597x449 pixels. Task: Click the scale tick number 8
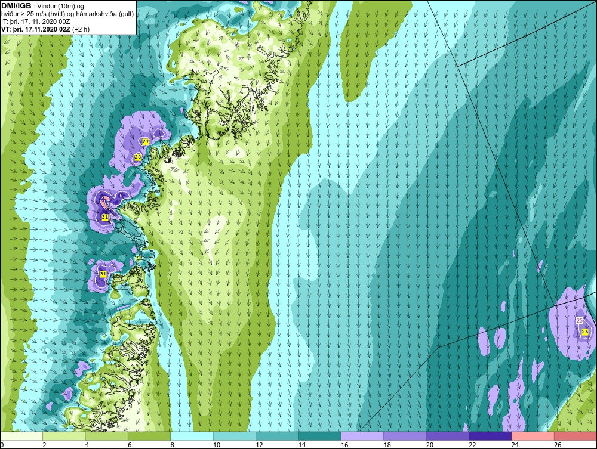(173, 445)
